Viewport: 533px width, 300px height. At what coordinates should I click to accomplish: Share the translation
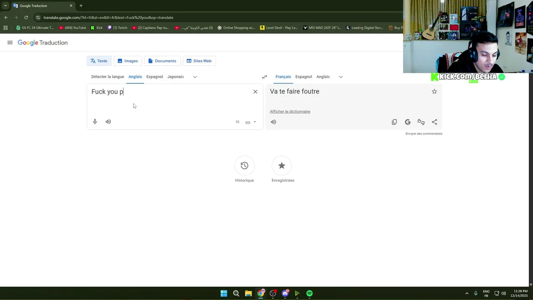434,122
